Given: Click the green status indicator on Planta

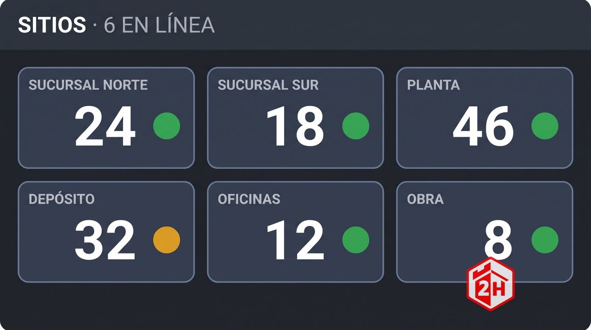Looking at the screenshot, I should [x=545, y=126].
